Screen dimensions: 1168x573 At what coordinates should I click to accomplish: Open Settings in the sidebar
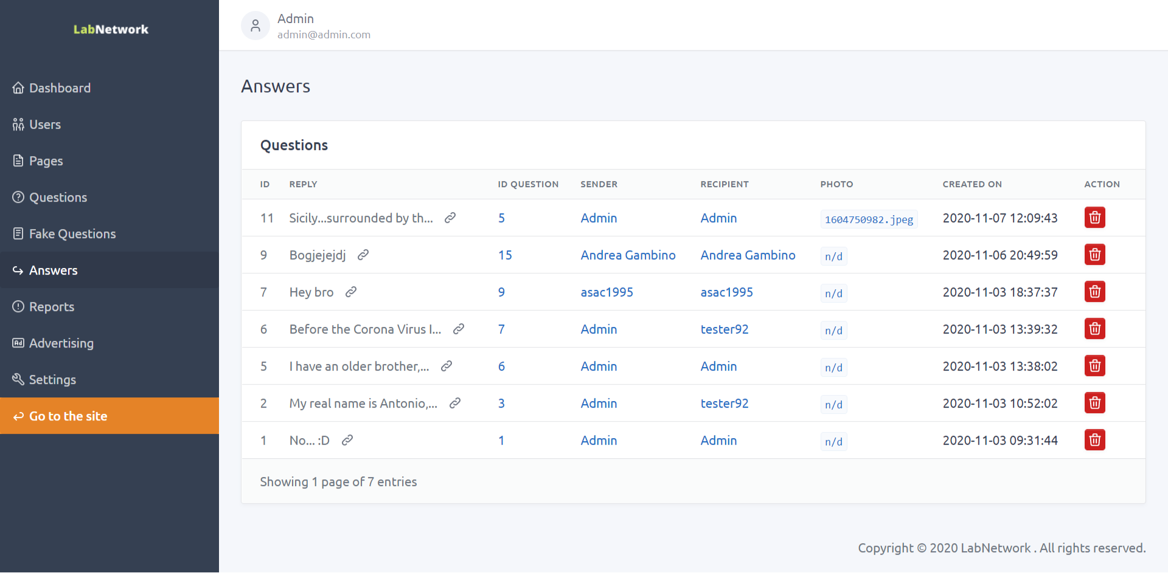pos(52,380)
